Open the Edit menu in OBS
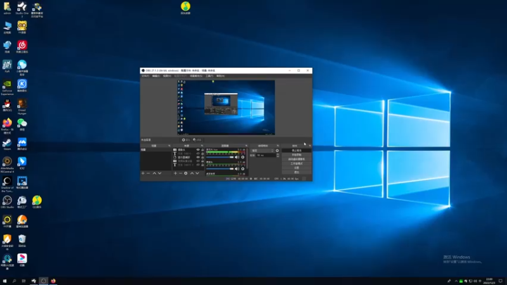507x285 pixels. 156,76
